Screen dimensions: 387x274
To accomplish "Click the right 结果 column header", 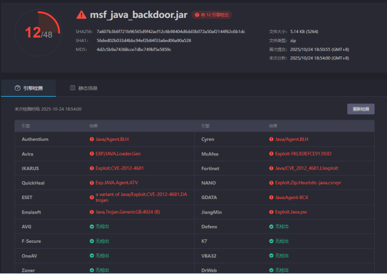I will tap(273, 126).
